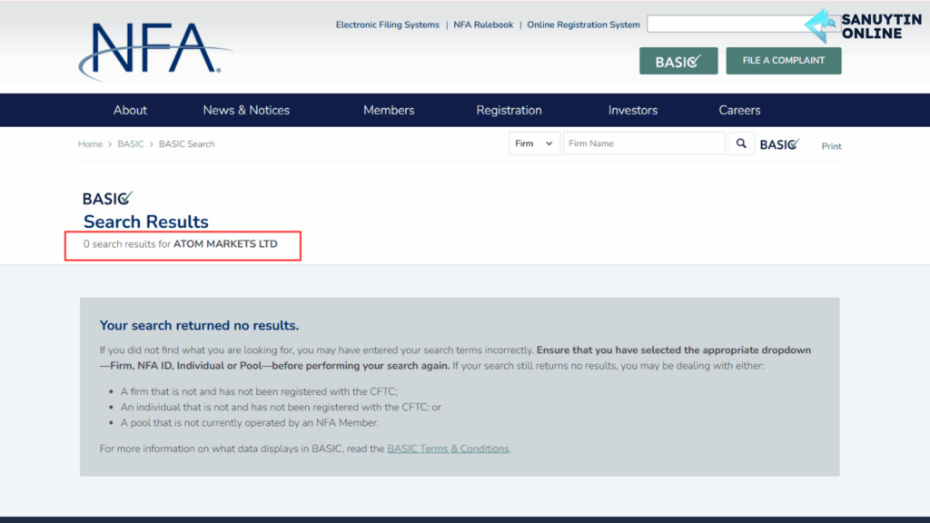Click the BASIC logo above Search Results
930x523 pixels.
(x=108, y=198)
